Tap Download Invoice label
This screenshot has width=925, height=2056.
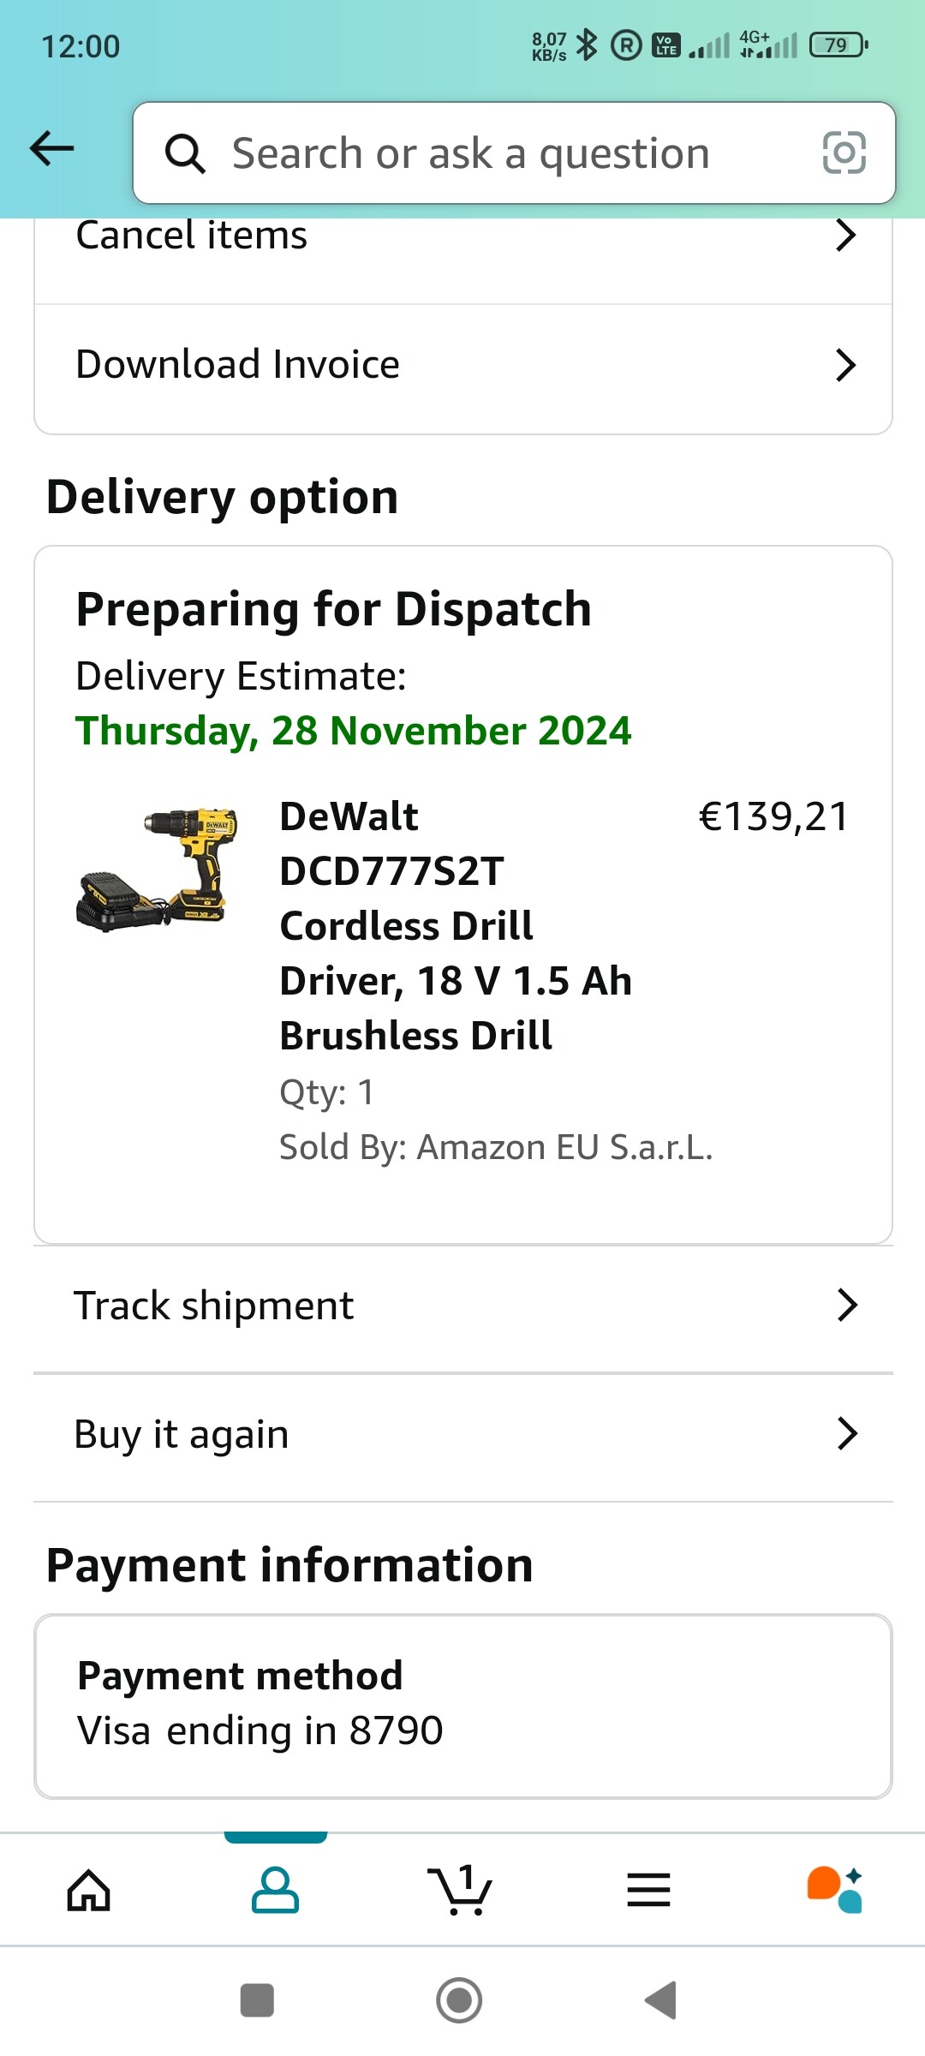pos(238,365)
